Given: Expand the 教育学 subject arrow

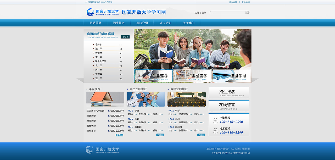Looking at the screenshot, I should [121, 53].
